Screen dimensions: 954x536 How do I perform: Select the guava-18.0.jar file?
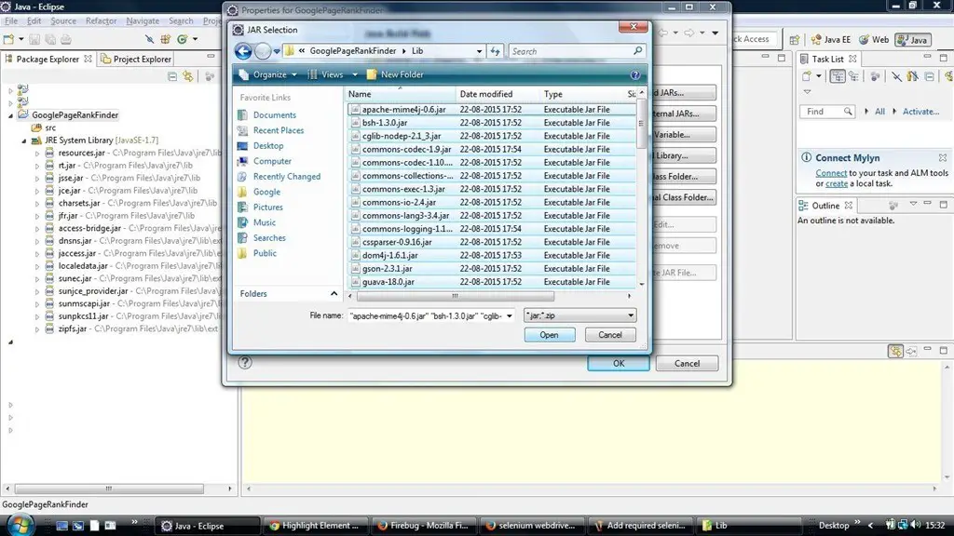point(388,282)
